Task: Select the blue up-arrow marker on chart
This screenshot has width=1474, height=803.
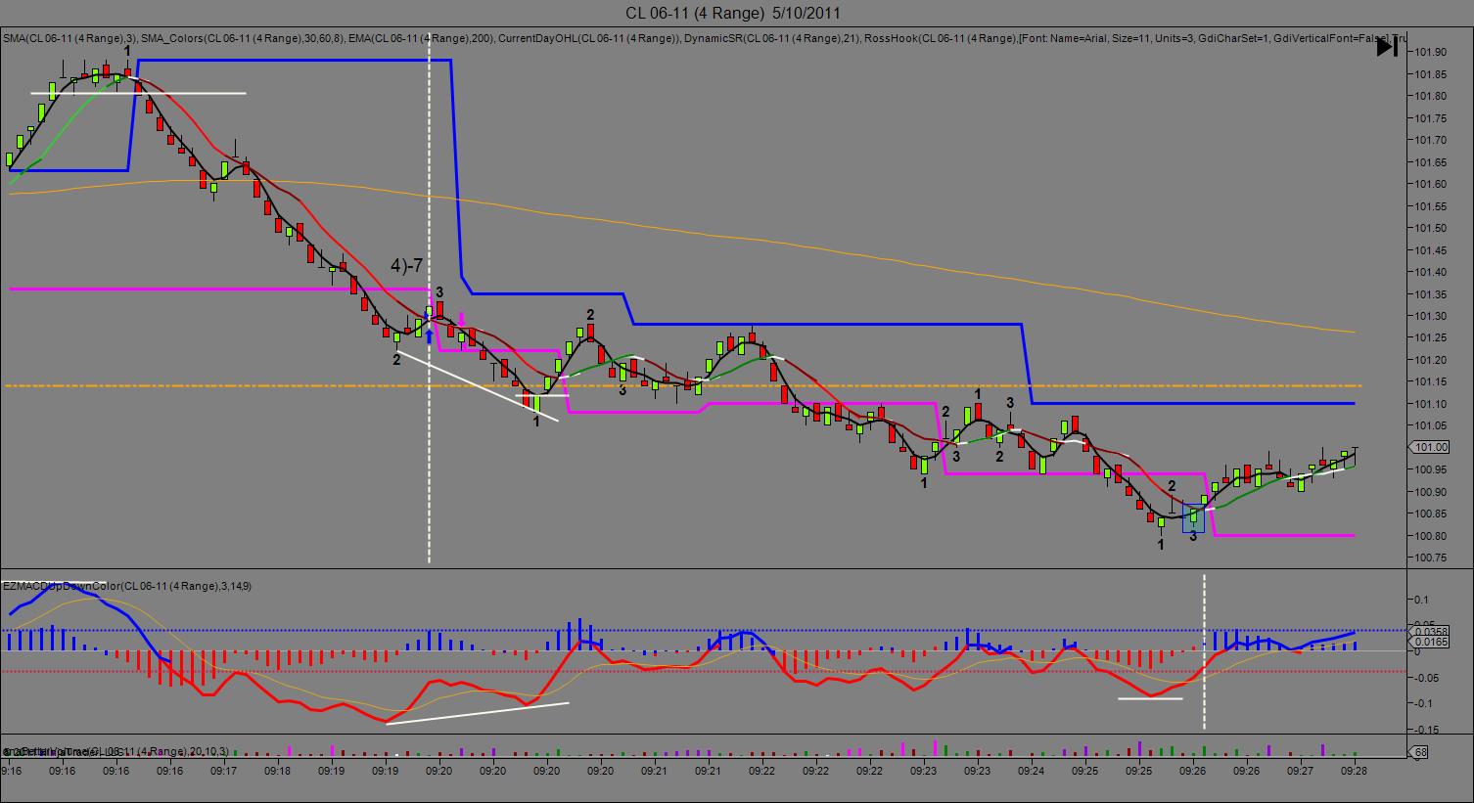Action: (429, 336)
